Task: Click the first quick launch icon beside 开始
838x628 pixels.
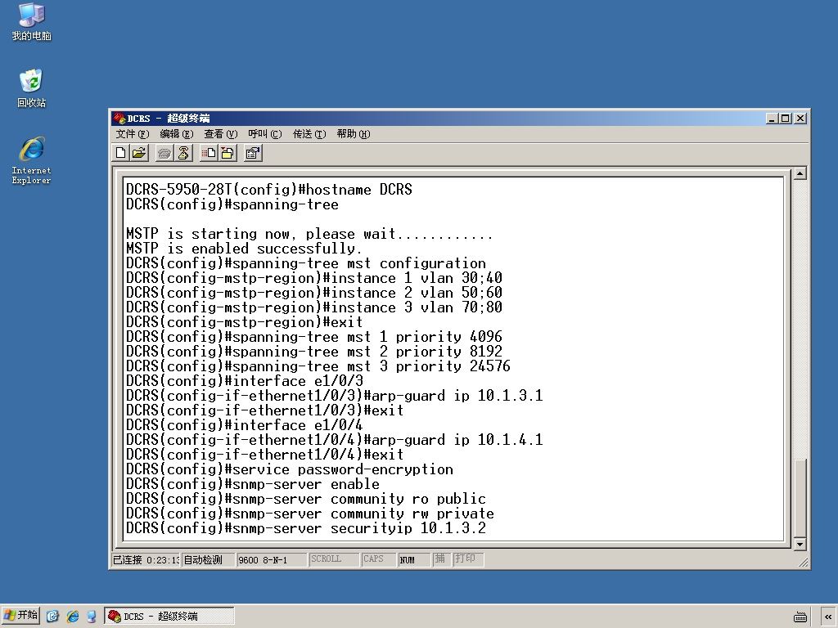Action: click(x=52, y=617)
